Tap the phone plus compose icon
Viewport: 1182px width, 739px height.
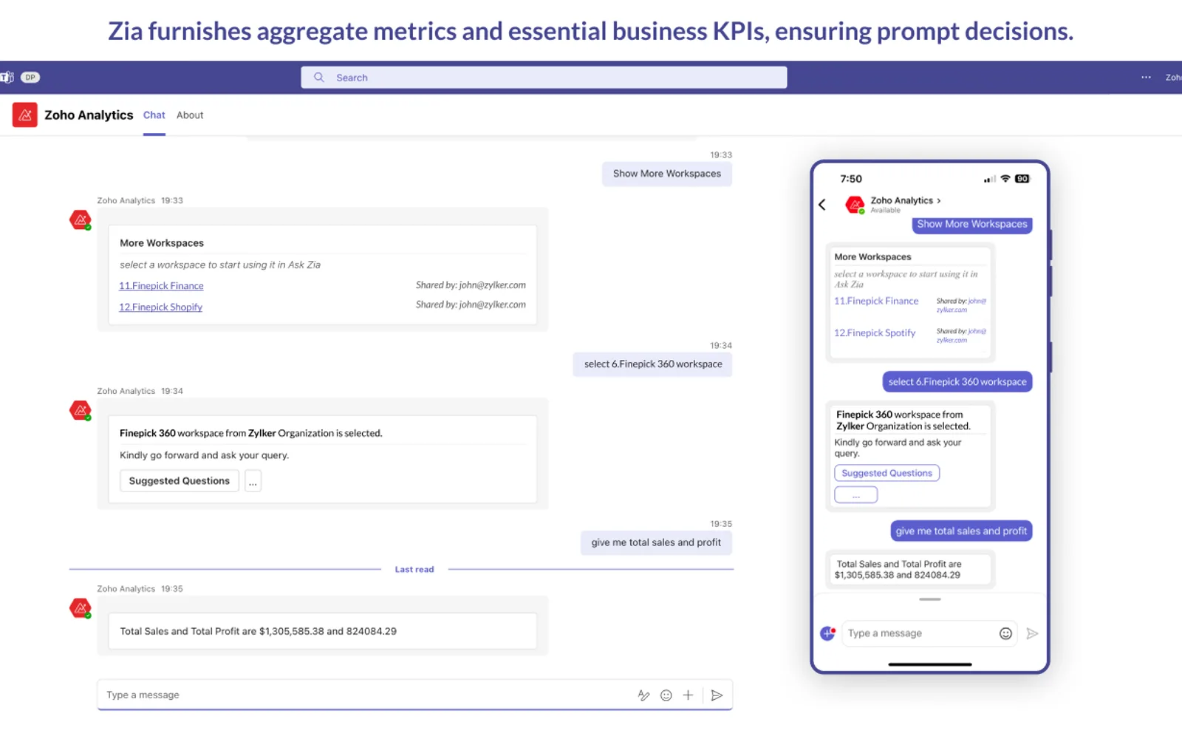pos(827,633)
